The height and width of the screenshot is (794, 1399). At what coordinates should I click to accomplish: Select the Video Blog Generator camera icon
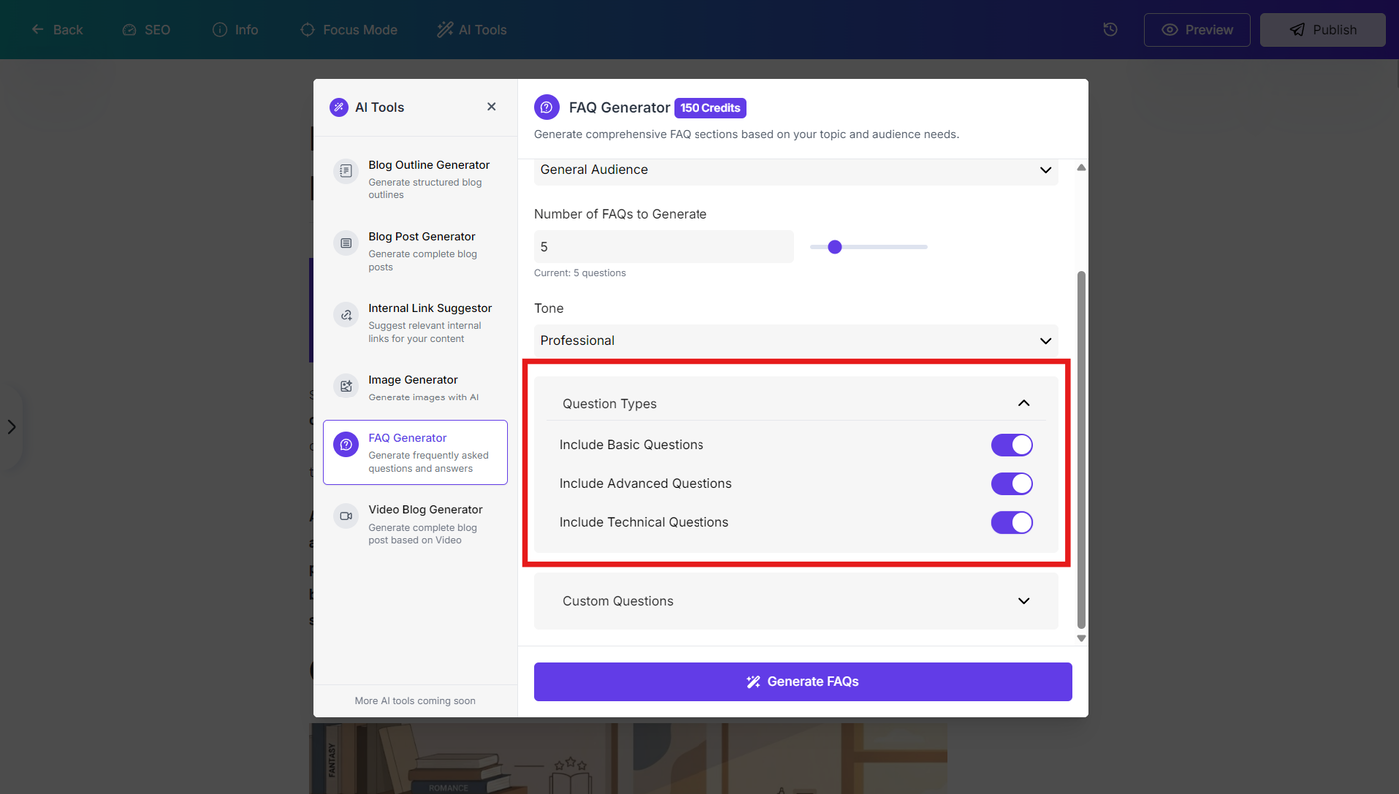point(346,516)
